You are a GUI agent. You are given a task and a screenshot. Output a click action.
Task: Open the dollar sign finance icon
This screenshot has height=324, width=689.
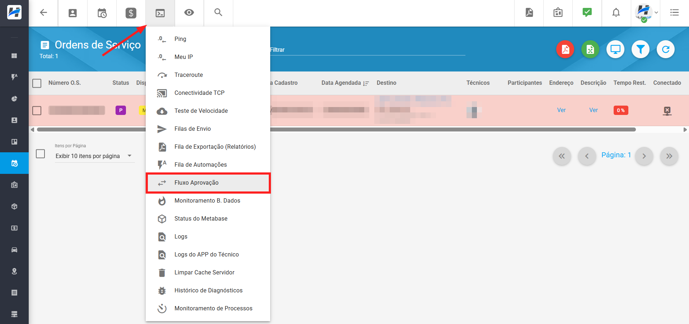(131, 13)
